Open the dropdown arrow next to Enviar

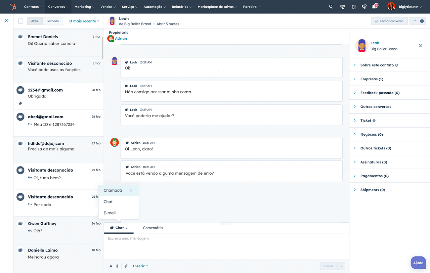pos(341,266)
